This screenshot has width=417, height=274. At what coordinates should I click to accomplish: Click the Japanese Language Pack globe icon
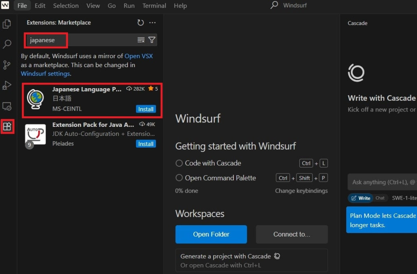coord(35,99)
